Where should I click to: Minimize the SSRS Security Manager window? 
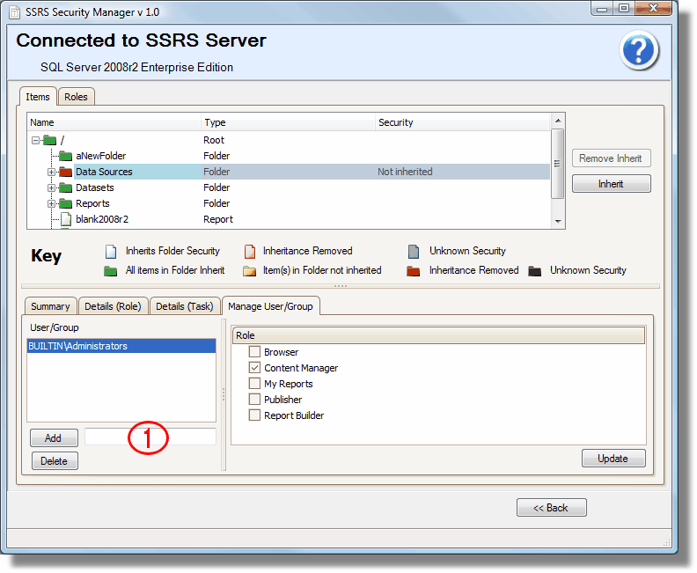602,9
